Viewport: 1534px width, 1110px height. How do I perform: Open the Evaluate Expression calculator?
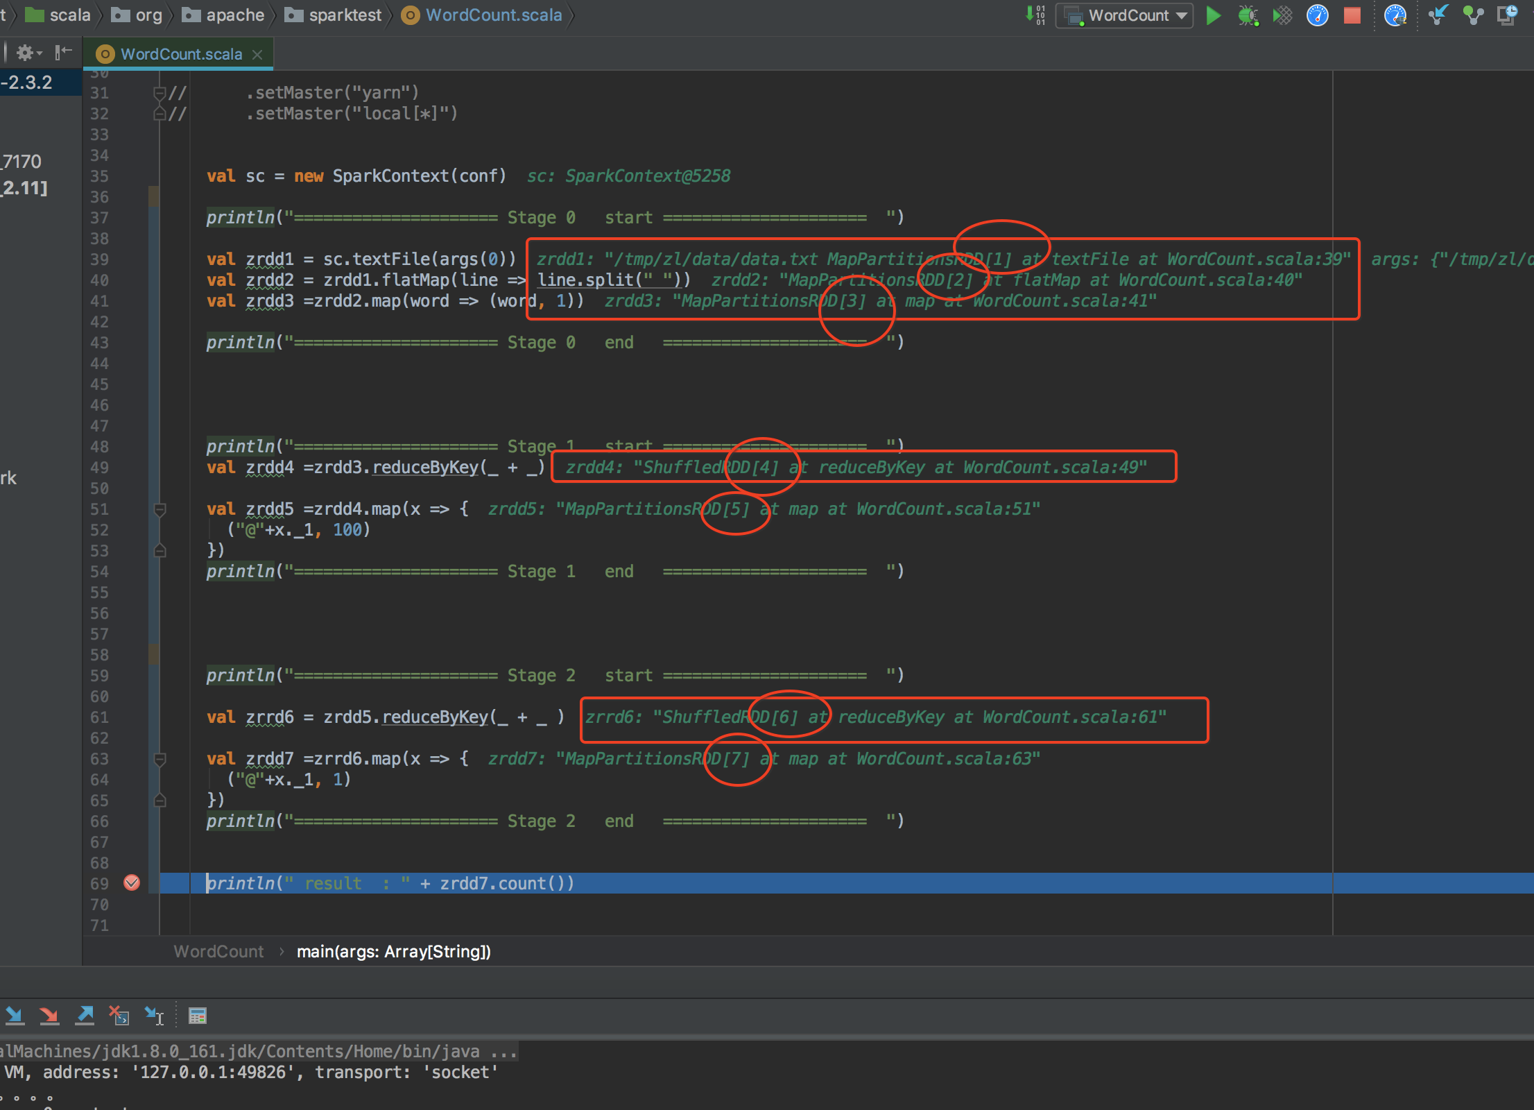(x=198, y=1016)
